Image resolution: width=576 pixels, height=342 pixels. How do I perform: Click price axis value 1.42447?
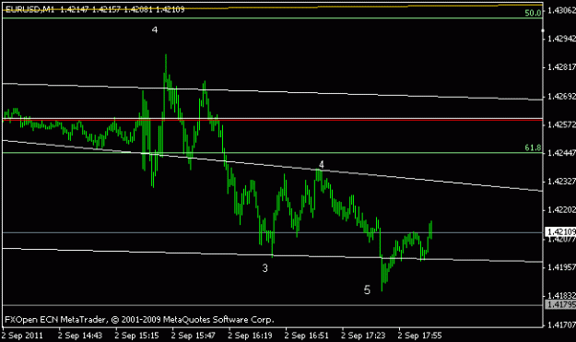tap(561, 153)
